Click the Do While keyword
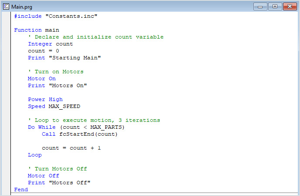This screenshot has width=300, height=196. 42,127
